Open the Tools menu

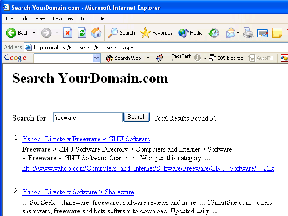tap(86, 18)
